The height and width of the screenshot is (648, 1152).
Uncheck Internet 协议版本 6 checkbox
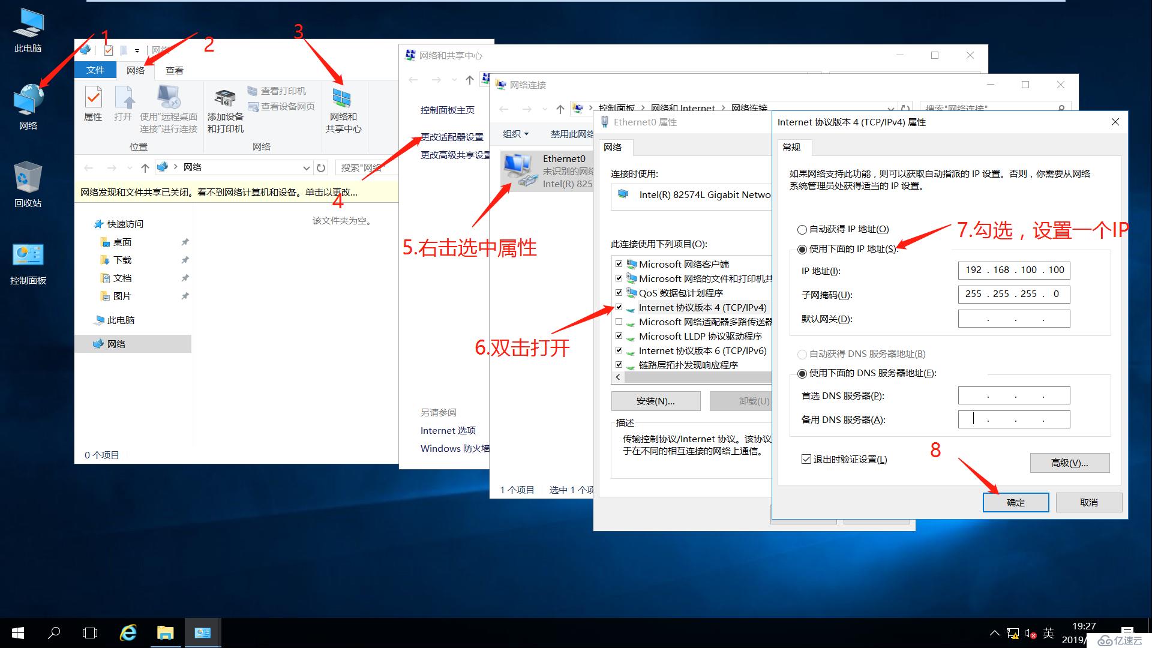tap(619, 350)
